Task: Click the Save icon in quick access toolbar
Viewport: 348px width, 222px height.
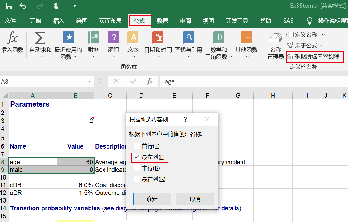Action: 9,6
